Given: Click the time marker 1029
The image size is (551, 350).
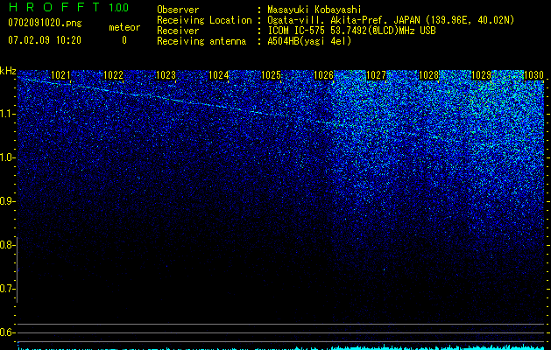Looking at the screenshot, I should point(482,75).
